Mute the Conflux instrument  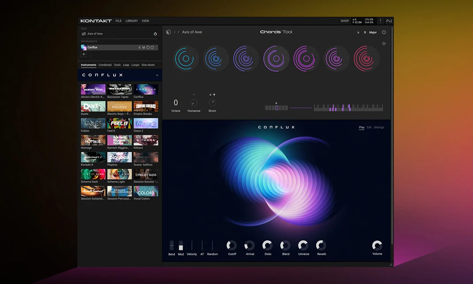click(x=143, y=47)
